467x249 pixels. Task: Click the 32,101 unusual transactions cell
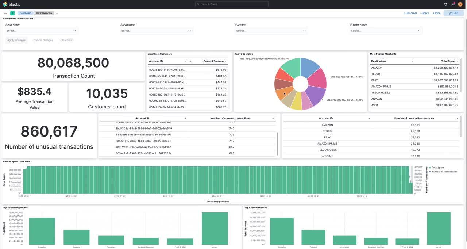tap(415, 125)
